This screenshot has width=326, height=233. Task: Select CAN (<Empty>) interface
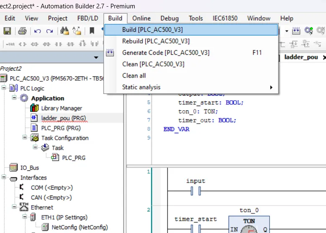tap(51, 198)
